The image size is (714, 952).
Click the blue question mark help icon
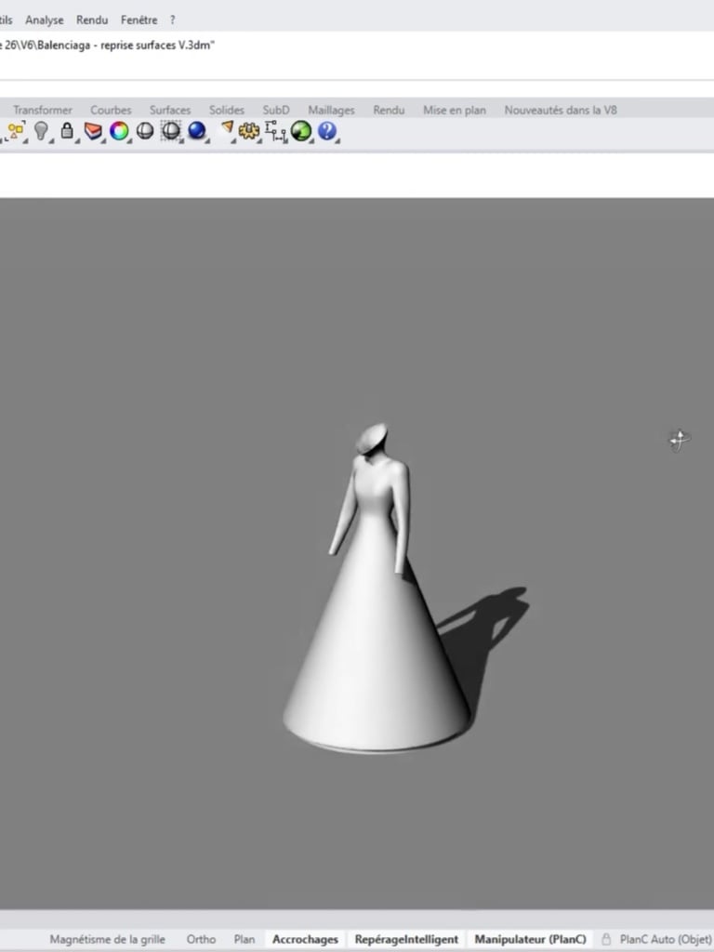[326, 130]
